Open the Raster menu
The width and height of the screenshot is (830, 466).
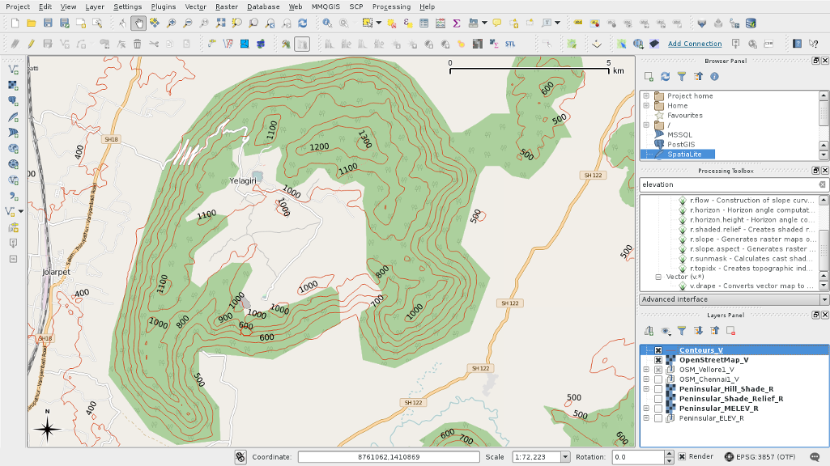click(x=227, y=6)
